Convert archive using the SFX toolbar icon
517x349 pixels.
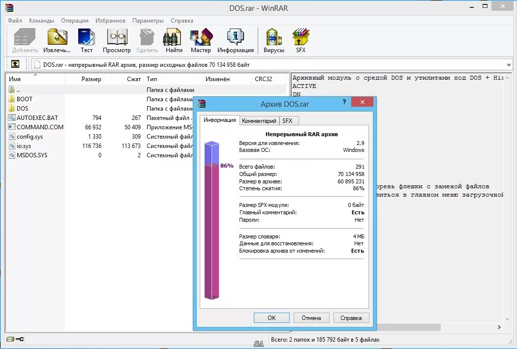click(x=301, y=39)
